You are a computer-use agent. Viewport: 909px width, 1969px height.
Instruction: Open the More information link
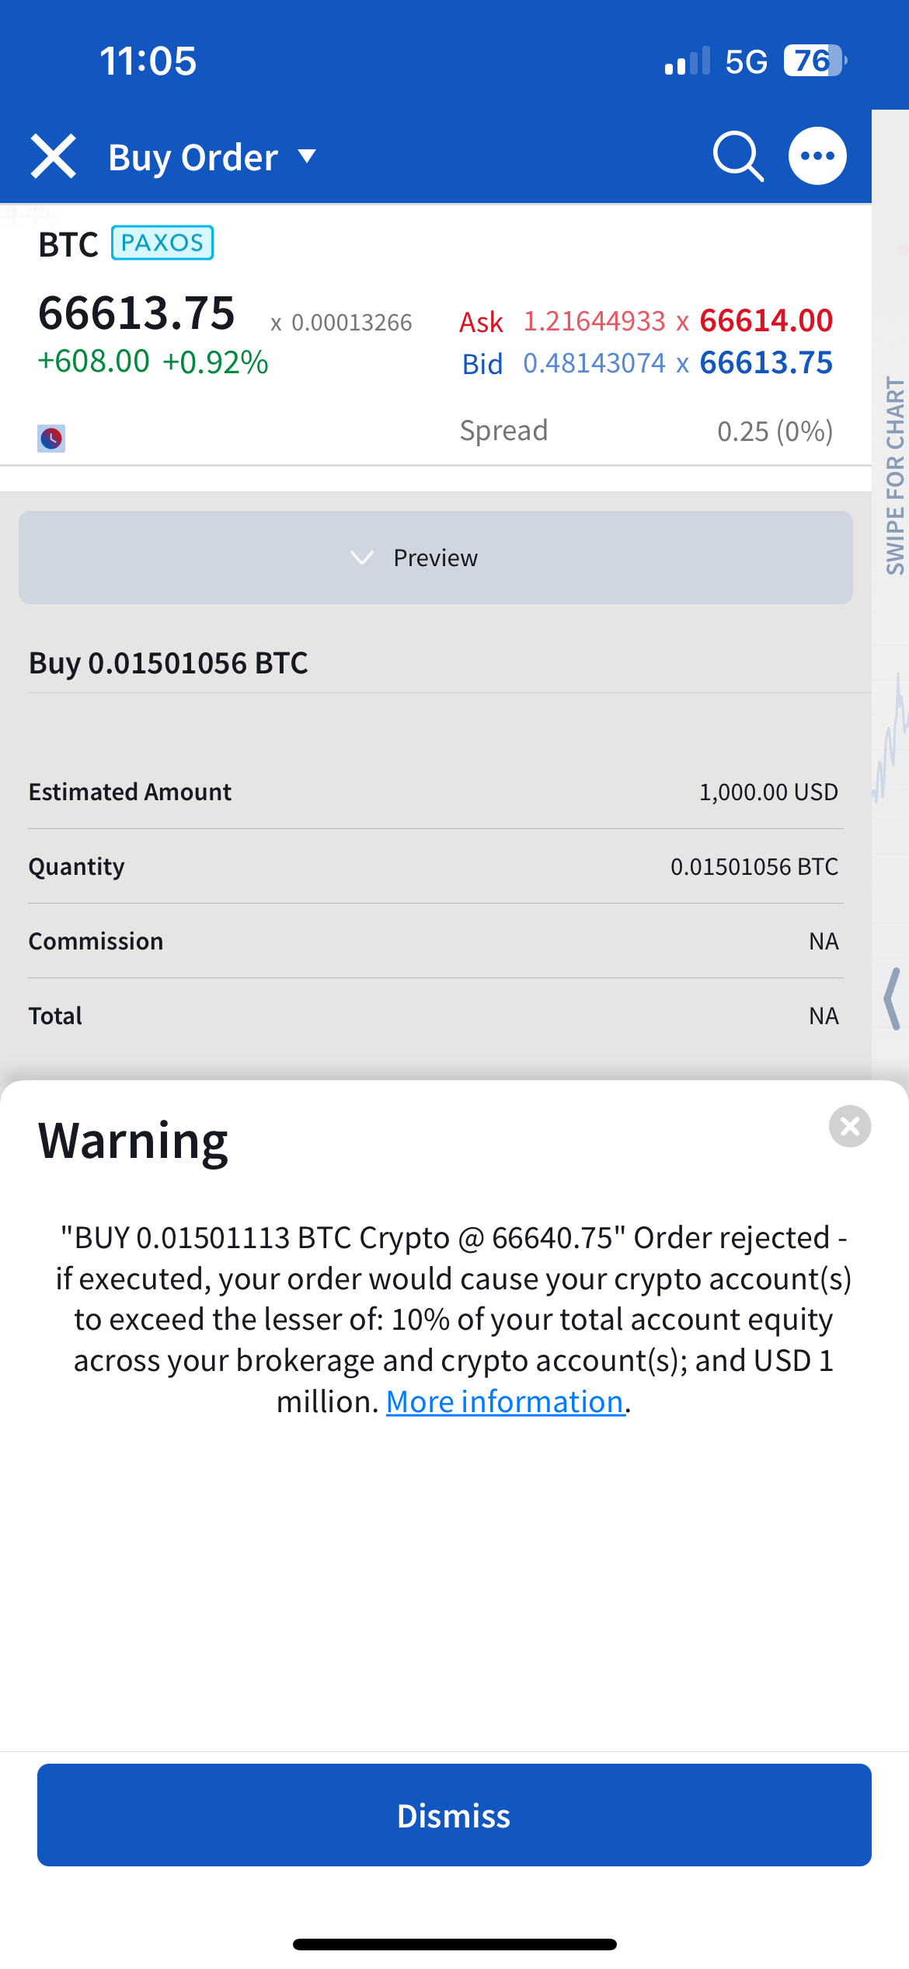505,1402
